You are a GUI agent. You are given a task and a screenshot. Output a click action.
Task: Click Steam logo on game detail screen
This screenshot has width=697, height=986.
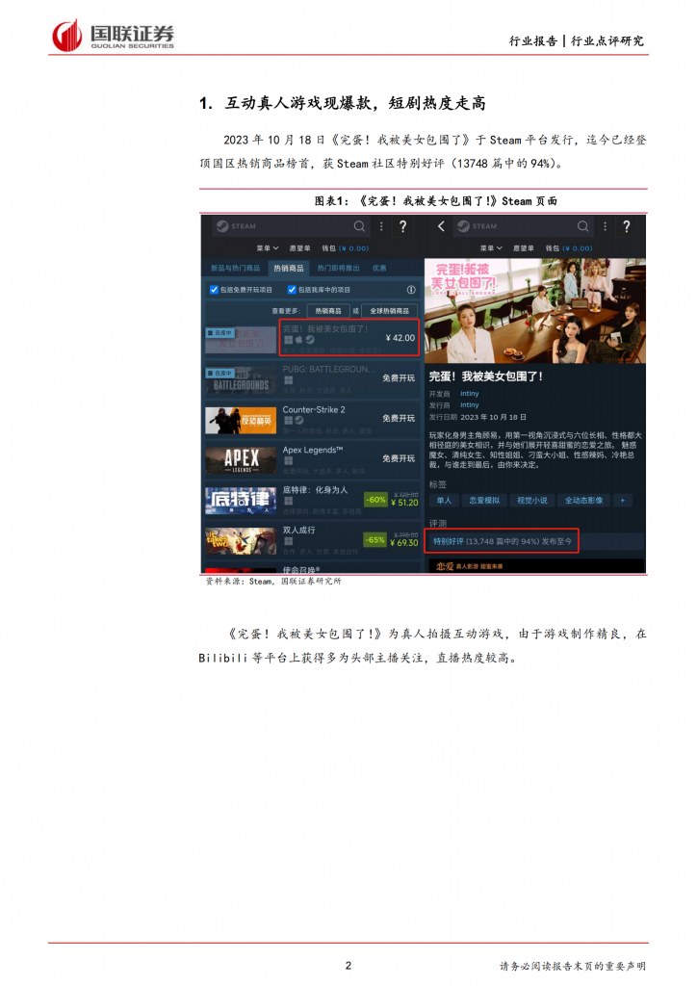click(478, 226)
